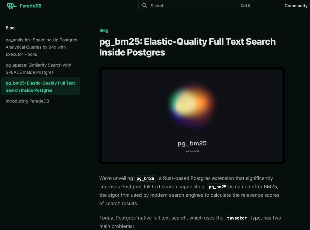Click the green Blog breadcrumb label

104,30
